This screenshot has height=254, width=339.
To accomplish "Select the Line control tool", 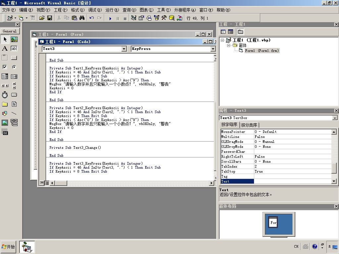I will [14, 113].
